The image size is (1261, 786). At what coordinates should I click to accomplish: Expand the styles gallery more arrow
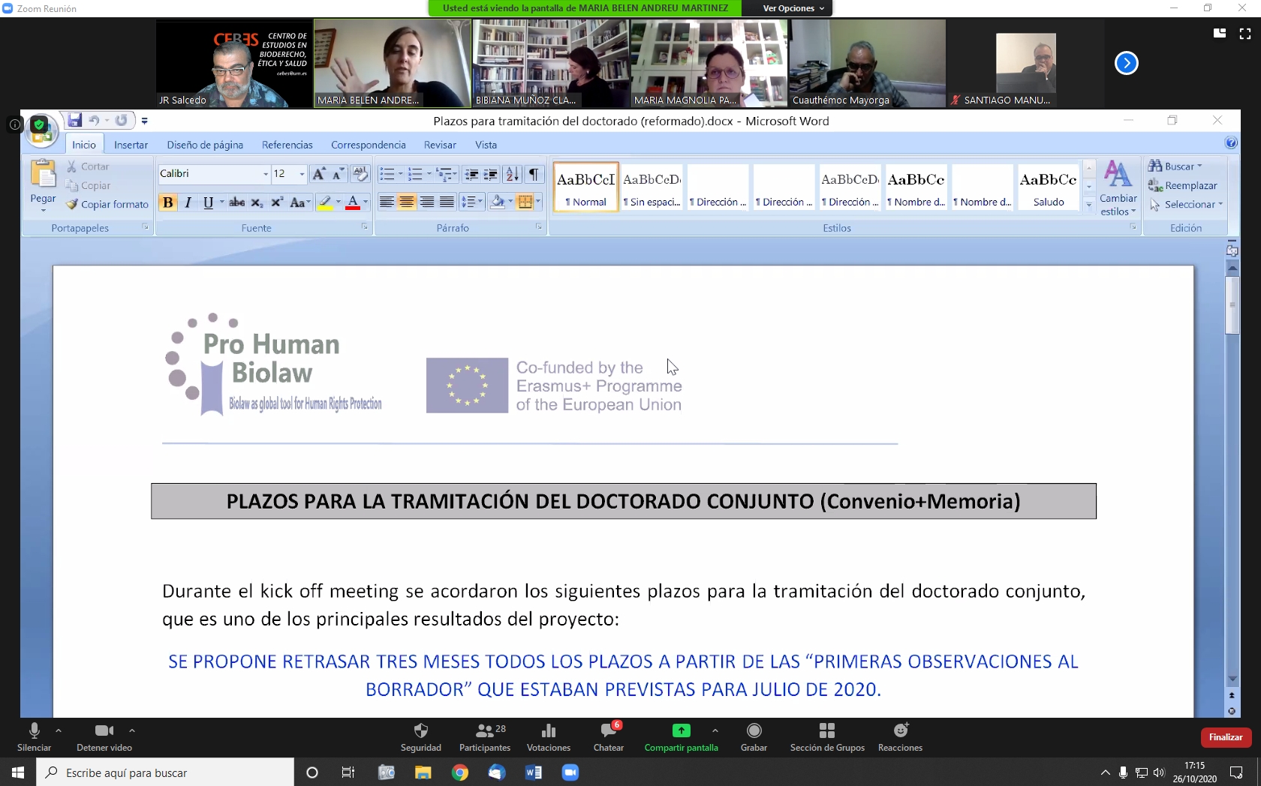pos(1089,205)
